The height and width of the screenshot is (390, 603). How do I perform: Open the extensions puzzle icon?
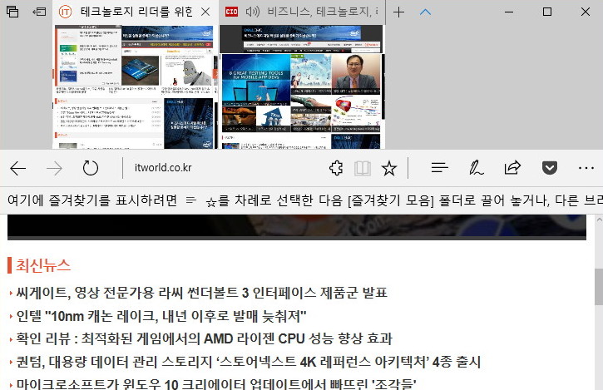tap(336, 168)
